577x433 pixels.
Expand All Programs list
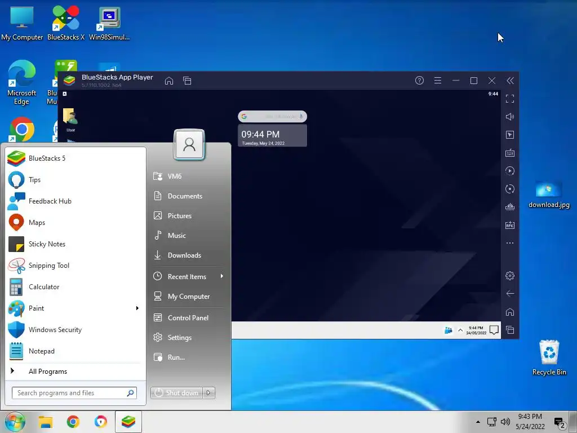click(76, 371)
